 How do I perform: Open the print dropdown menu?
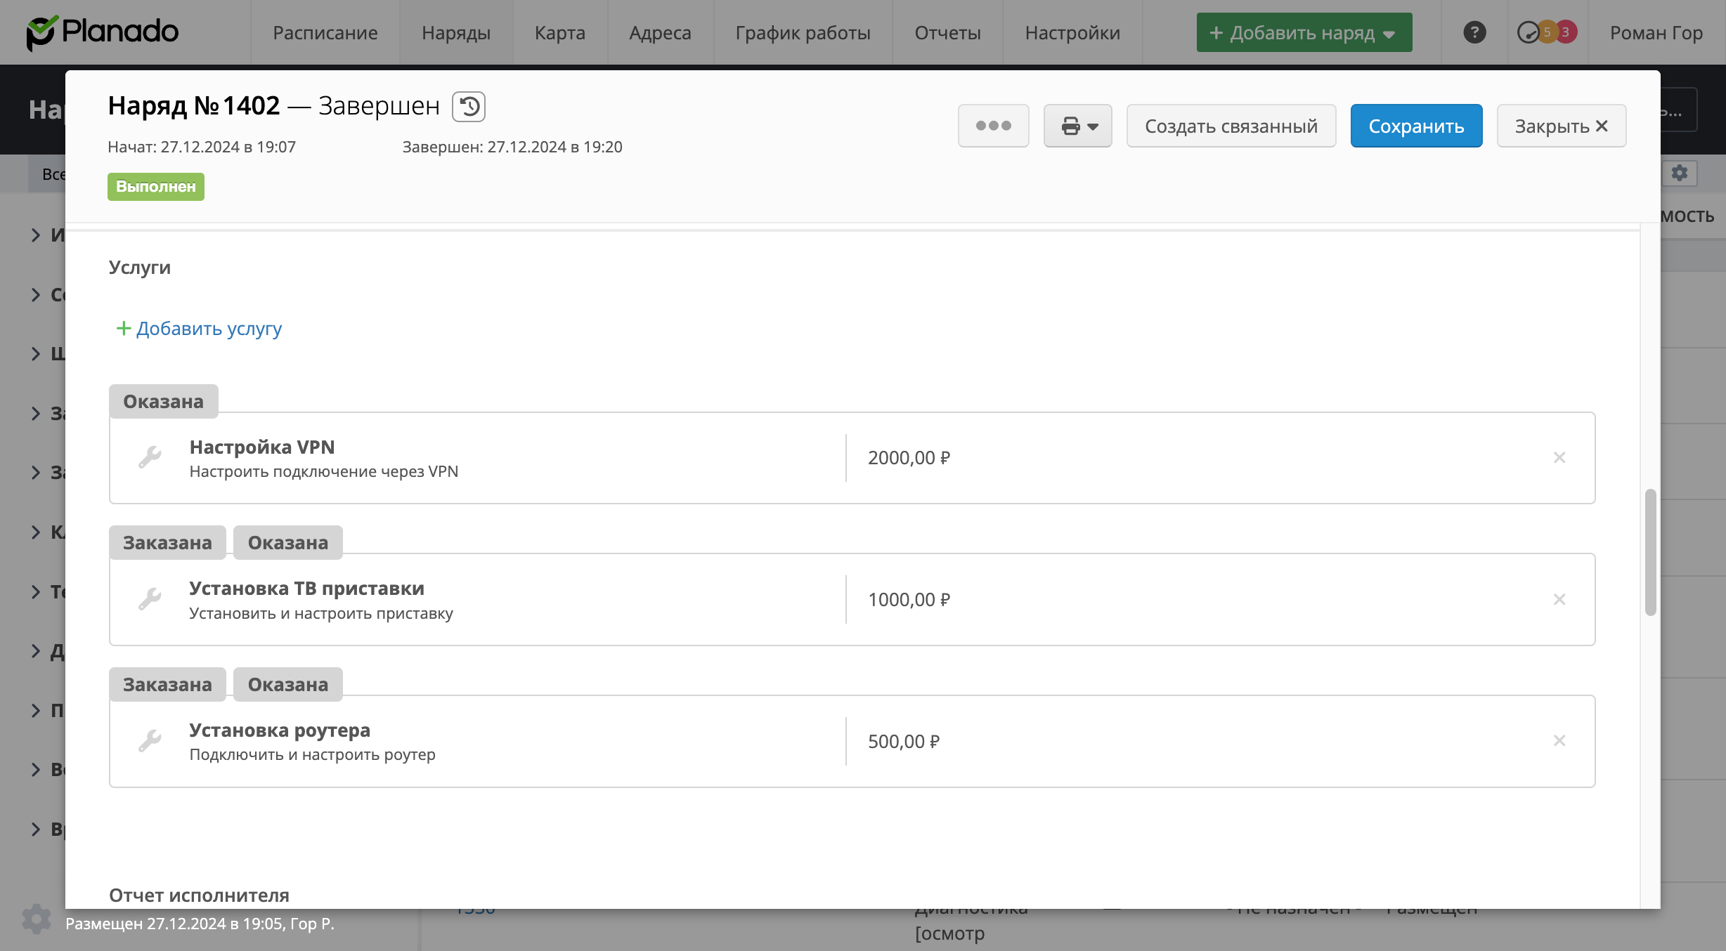pyautogui.click(x=1077, y=126)
